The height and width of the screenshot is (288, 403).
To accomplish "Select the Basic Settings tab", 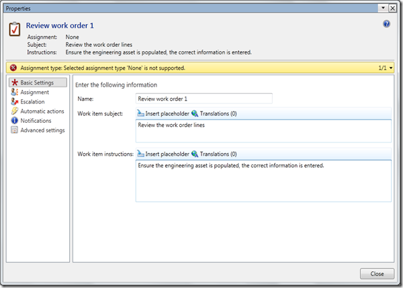I will pyautogui.click(x=38, y=83).
